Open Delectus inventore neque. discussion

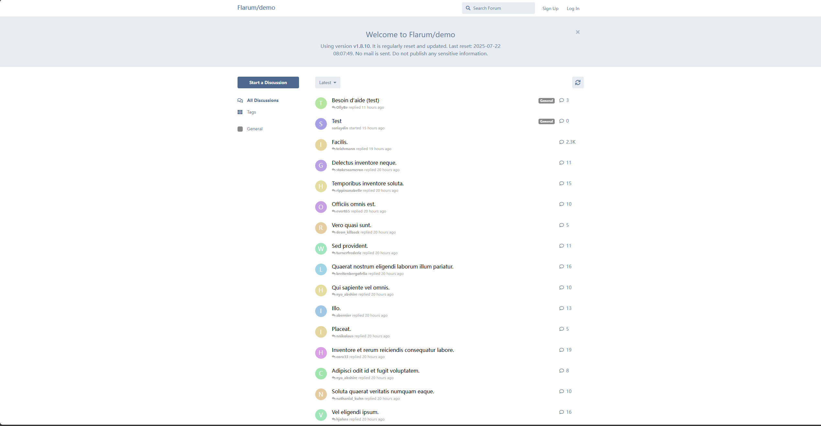(364, 163)
